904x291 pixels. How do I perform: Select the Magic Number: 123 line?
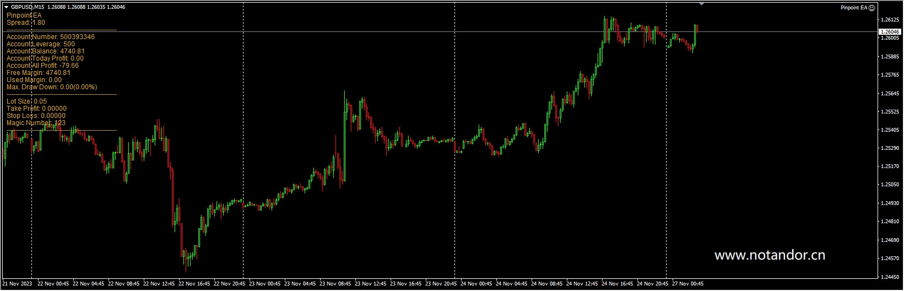click(x=36, y=123)
